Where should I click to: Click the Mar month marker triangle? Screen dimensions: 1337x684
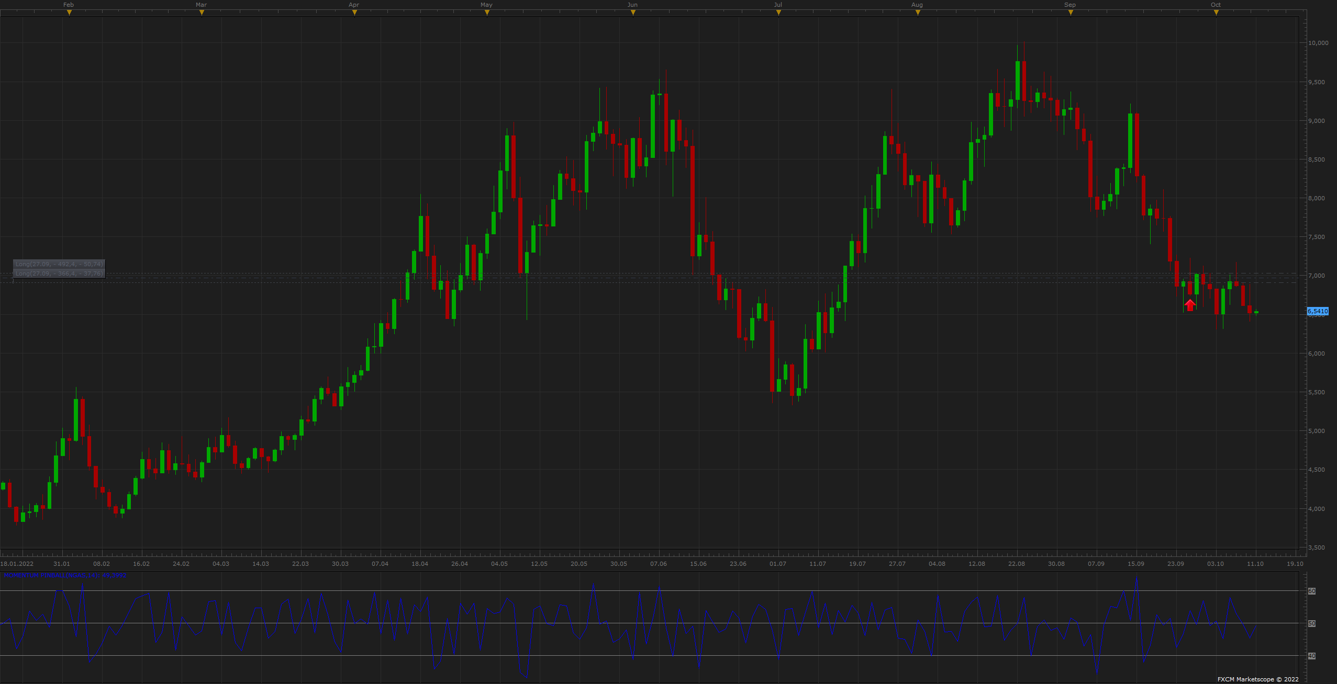coord(202,13)
